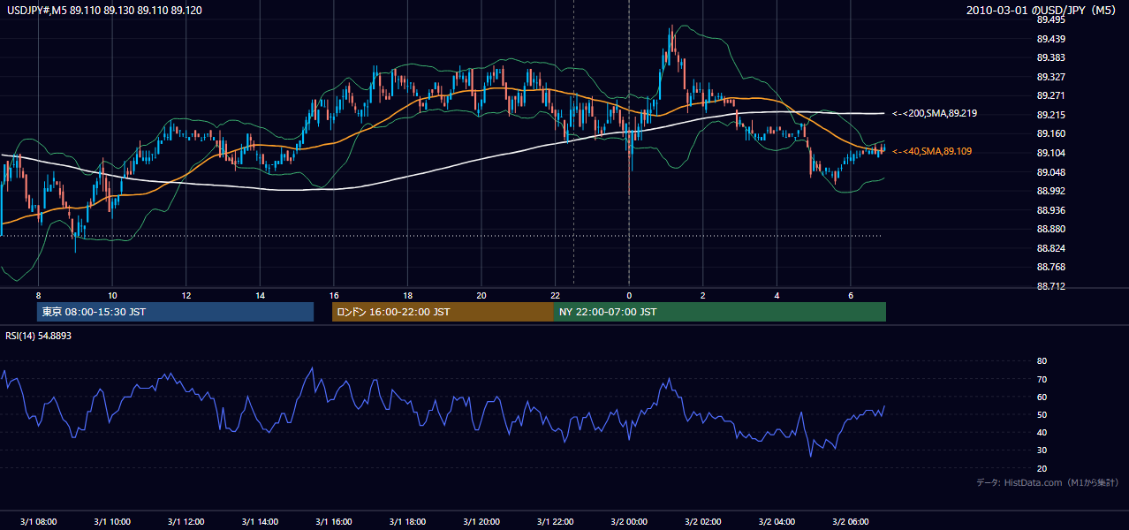Click hour label 18 under the price chart

(407, 295)
